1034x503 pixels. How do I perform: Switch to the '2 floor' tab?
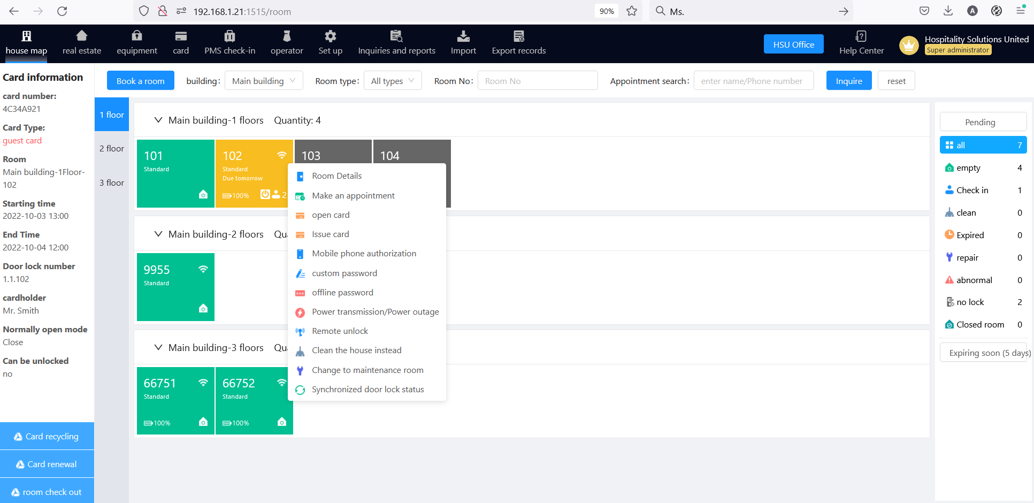pos(112,148)
